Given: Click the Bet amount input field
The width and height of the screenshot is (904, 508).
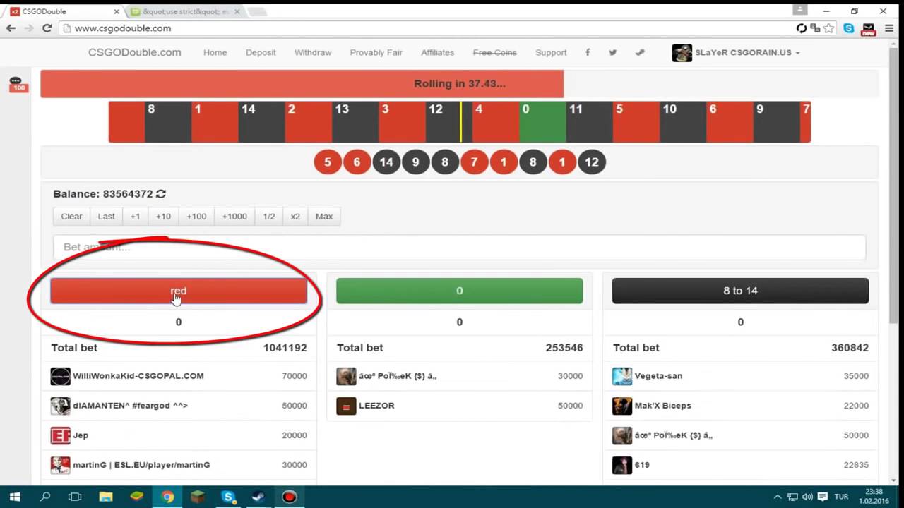Looking at the screenshot, I should click(x=459, y=247).
